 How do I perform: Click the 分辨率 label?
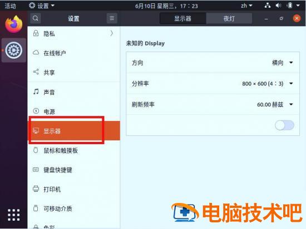pos(140,84)
